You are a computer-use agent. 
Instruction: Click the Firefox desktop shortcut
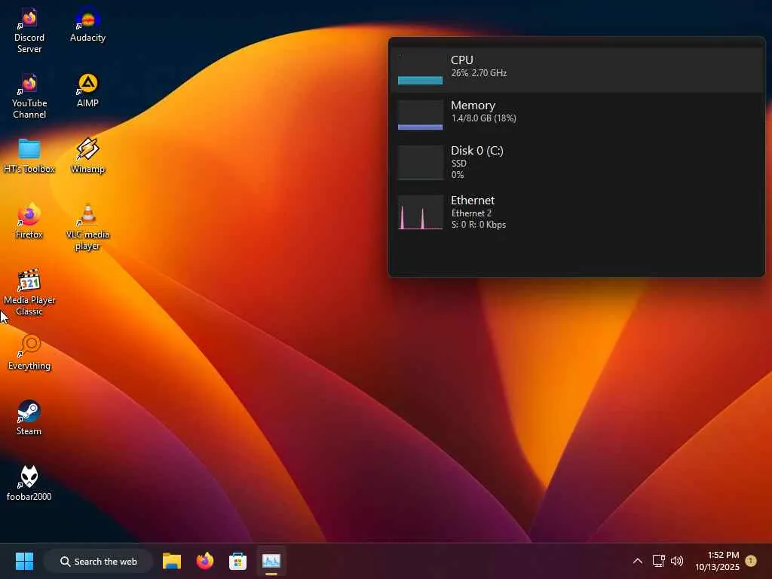pyautogui.click(x=29, y=221)
